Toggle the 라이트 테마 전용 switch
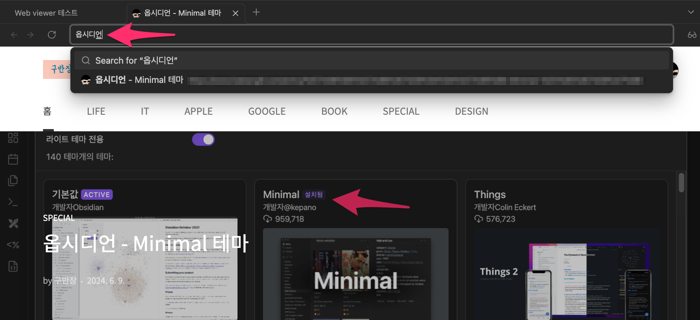The width and height of the screenshot is (700, 320). (203, 139)
